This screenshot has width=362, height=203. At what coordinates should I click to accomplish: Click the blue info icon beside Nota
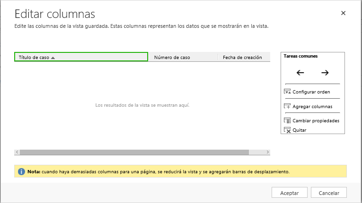pyautogui.click(x=21, y=171)
